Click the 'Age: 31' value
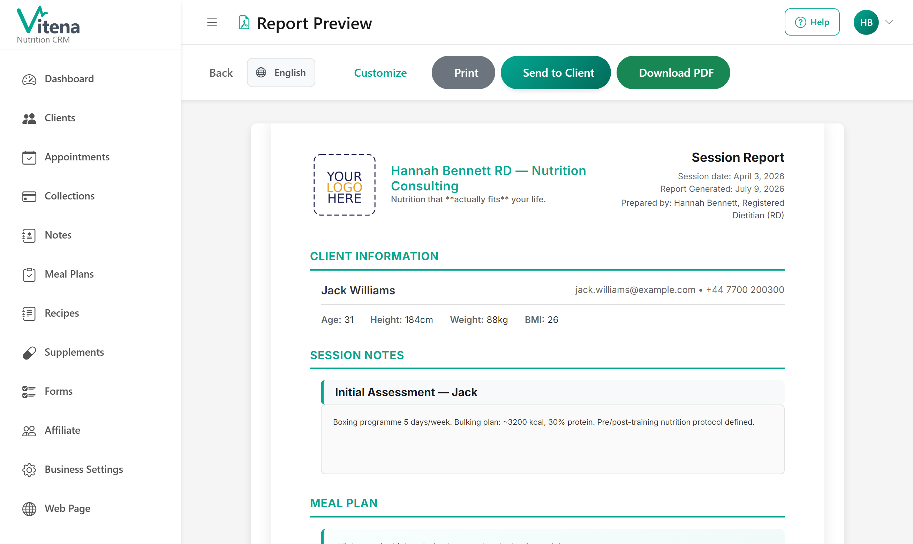 (x=337, y=320)
